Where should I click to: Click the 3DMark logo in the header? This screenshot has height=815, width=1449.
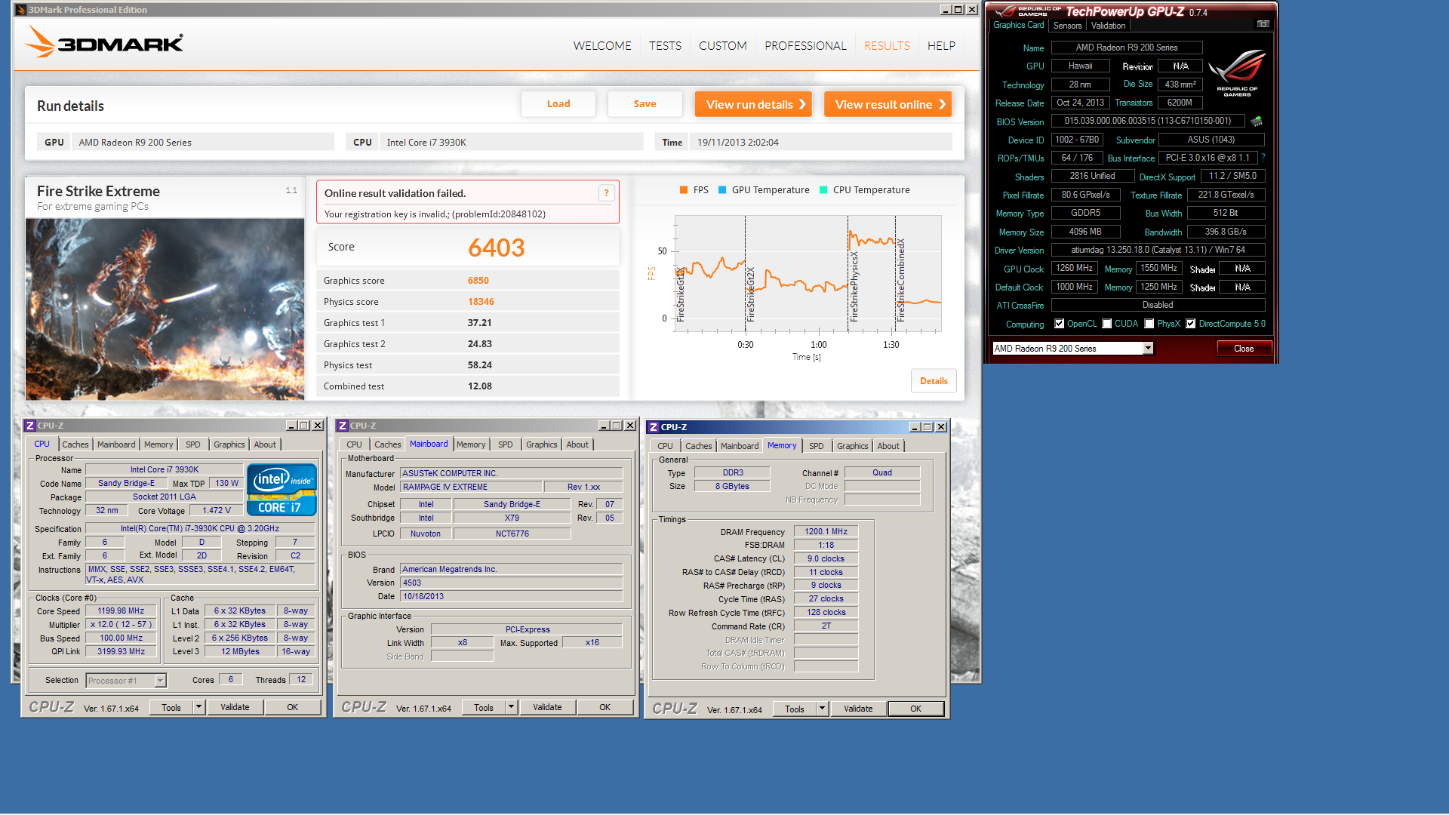coord(104,42)
